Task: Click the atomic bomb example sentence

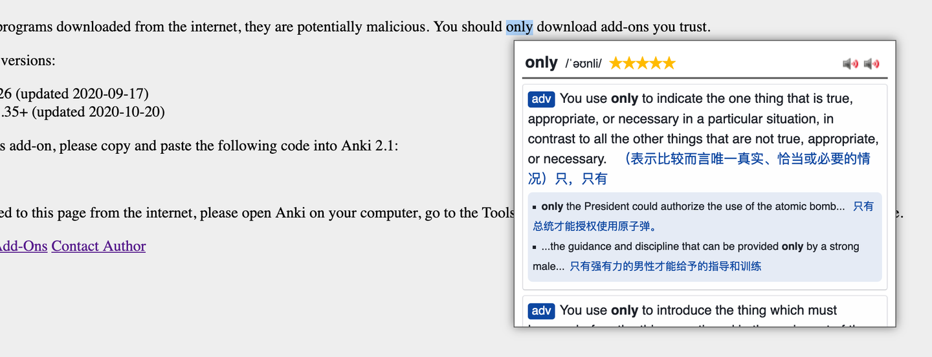Action: tap(693, 207)
